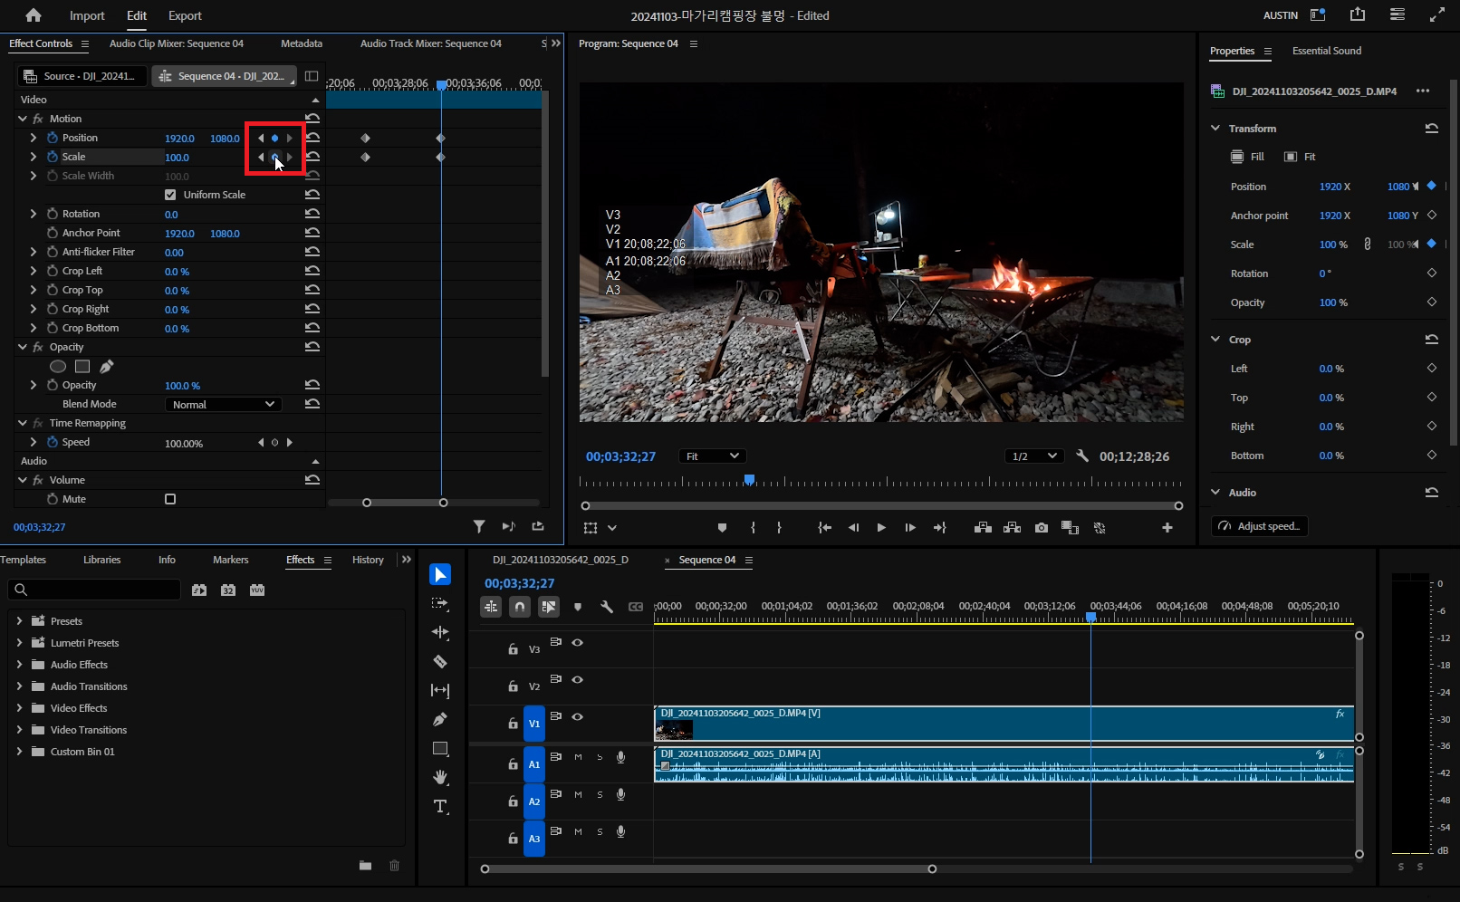Expand the Video Effects folder
Viewport: 1460px width, 902px height.
point(19,707)
